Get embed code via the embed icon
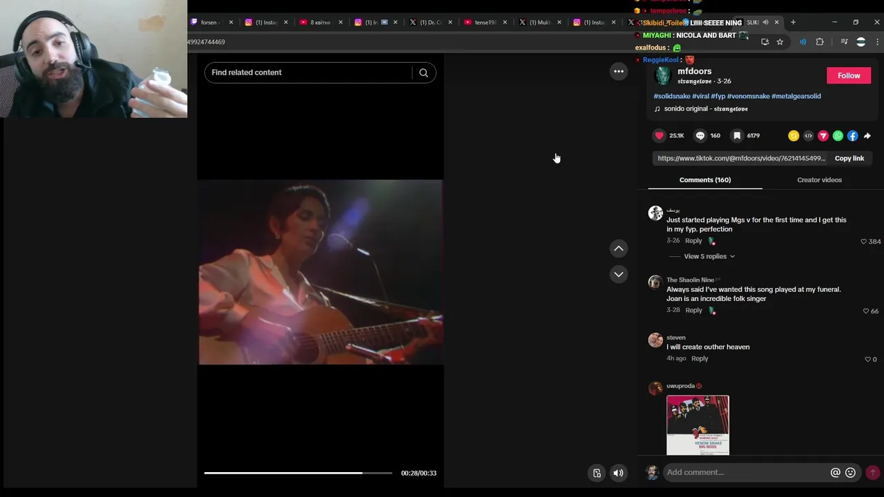Screen dimensions: 884x497 [x=808, y=136]
